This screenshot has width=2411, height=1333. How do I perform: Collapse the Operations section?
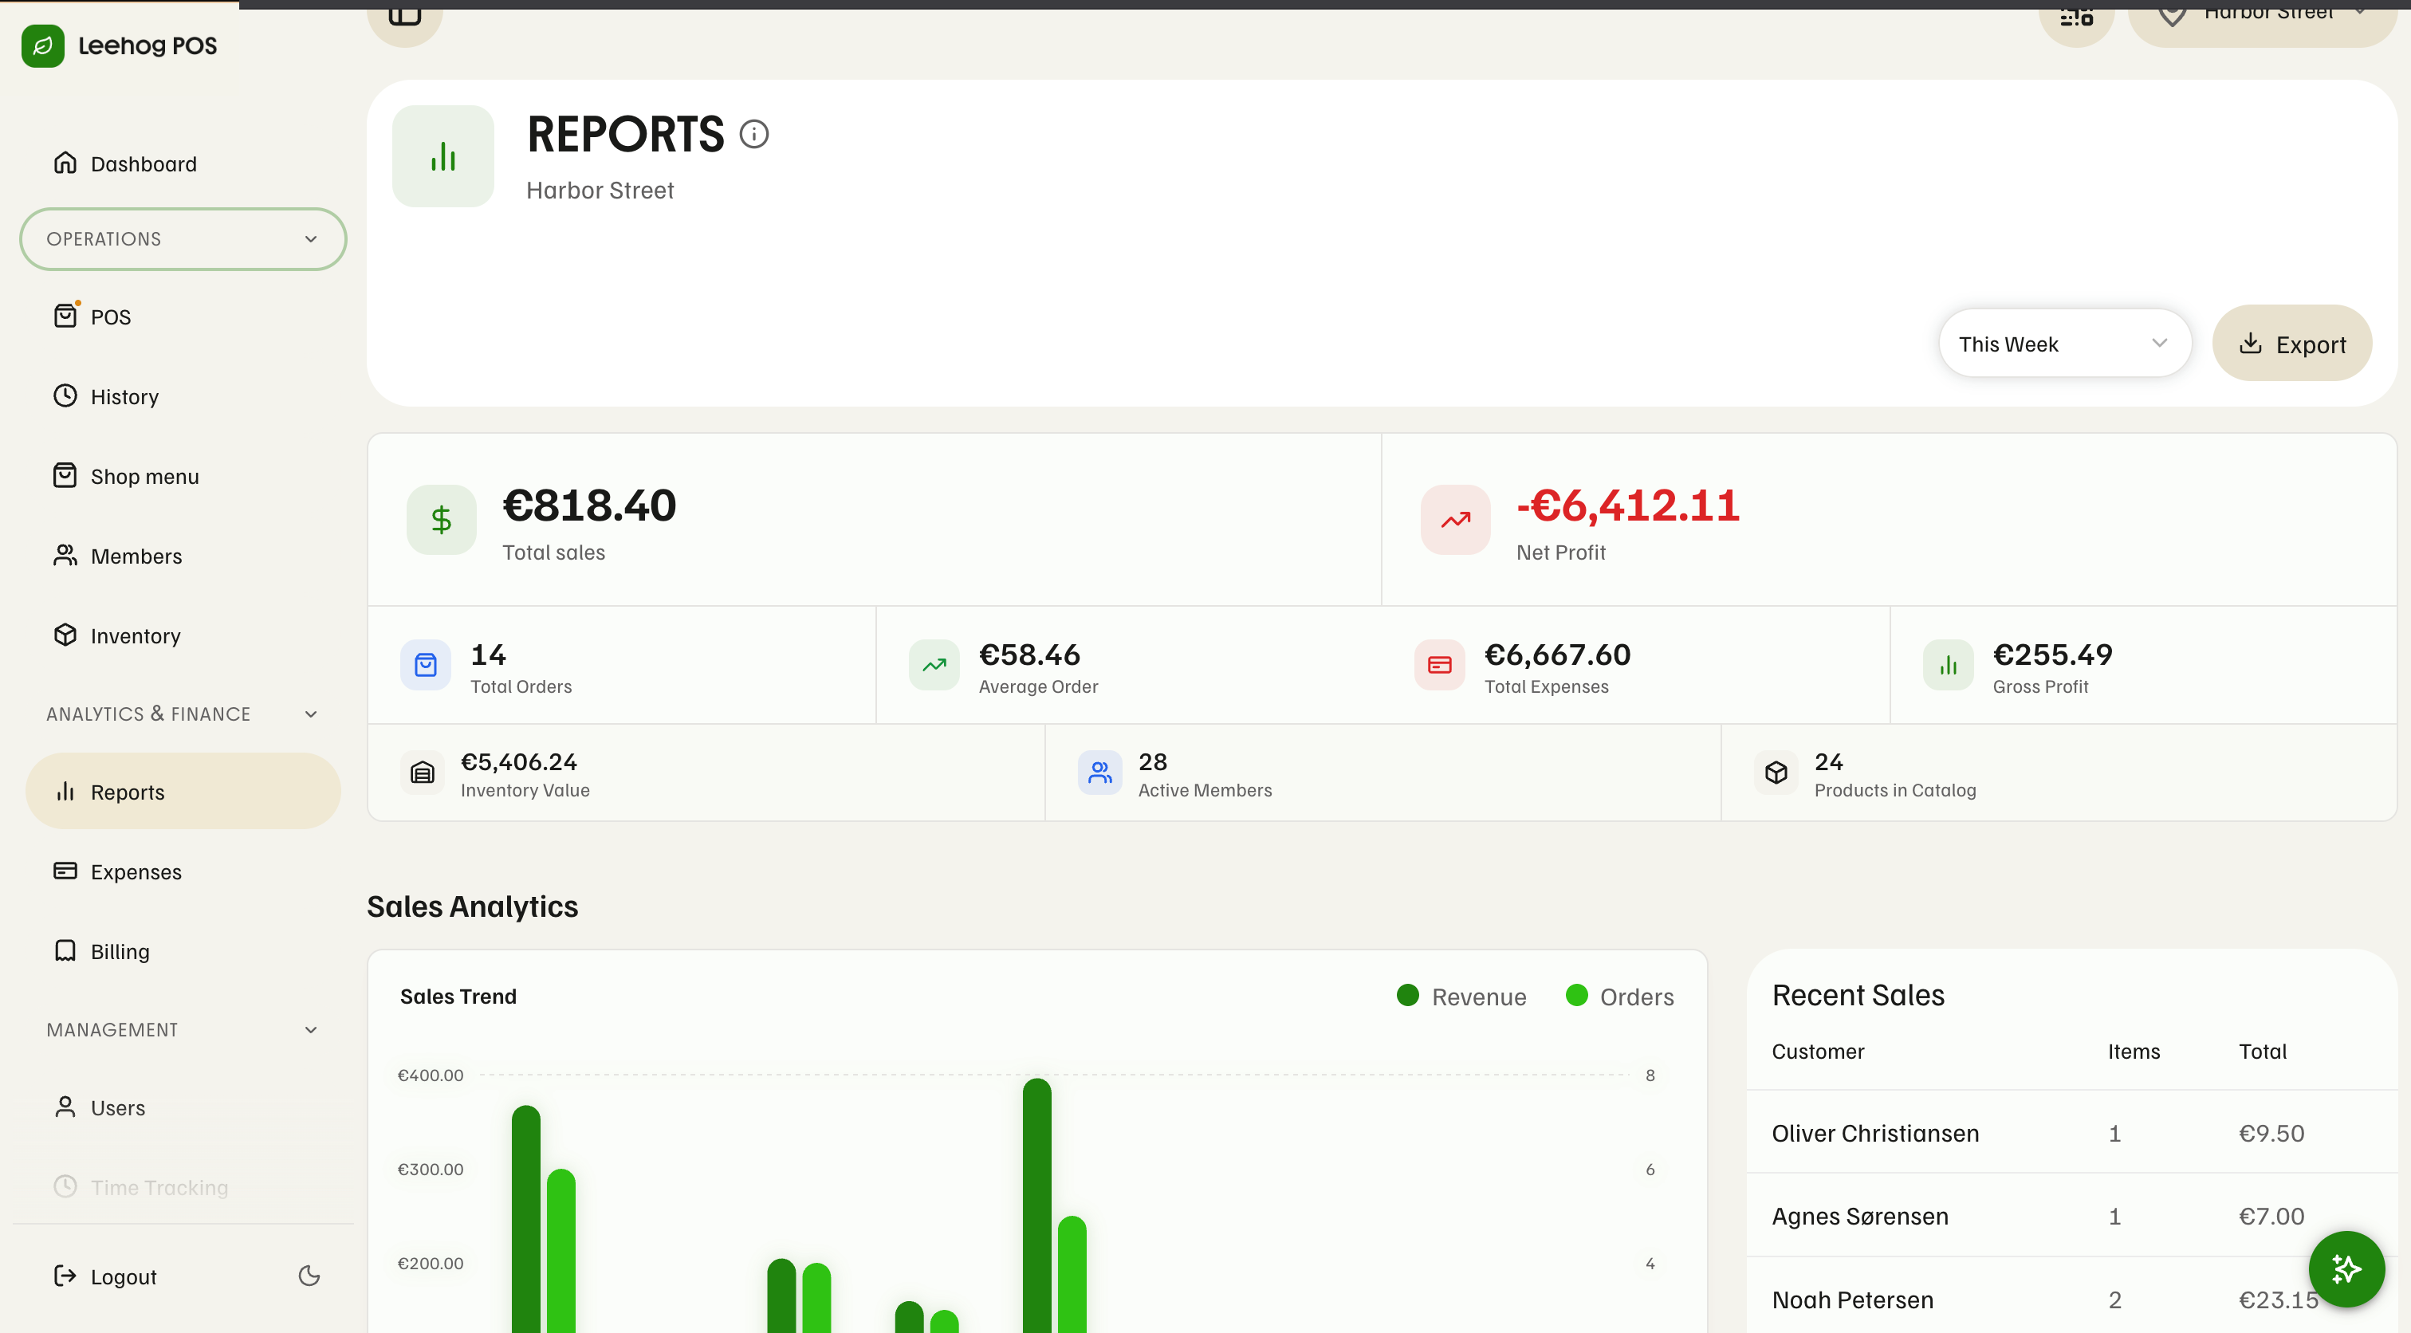coord(183,238)
